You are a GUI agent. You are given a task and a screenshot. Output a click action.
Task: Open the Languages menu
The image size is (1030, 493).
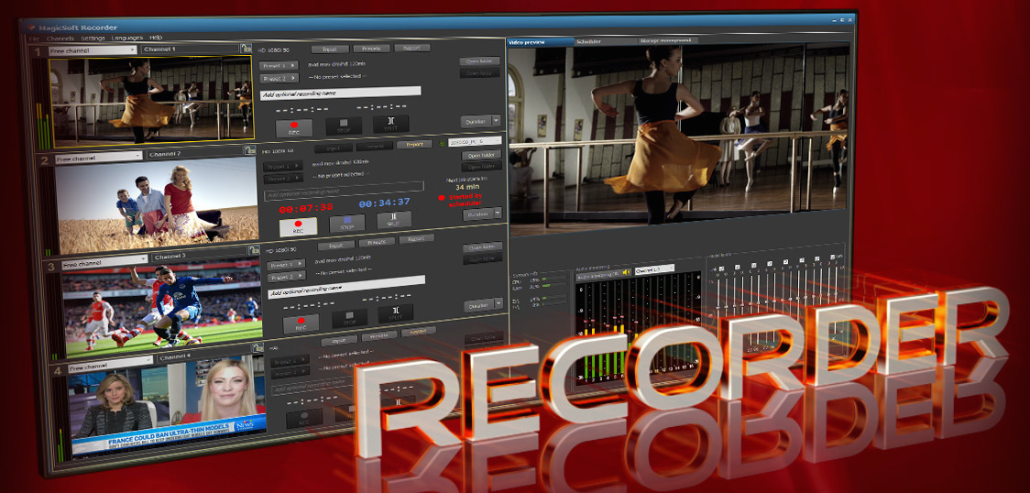(x=126, y=38)
